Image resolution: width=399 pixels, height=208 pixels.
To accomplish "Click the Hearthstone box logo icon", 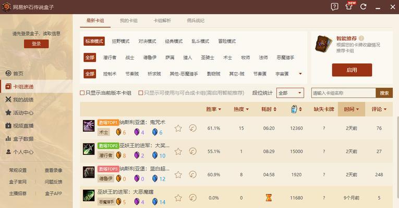I will tap(6, 7).
